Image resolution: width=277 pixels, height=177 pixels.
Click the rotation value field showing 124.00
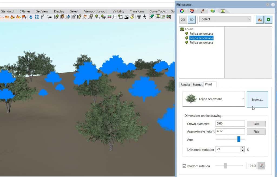tap(252, 166)
